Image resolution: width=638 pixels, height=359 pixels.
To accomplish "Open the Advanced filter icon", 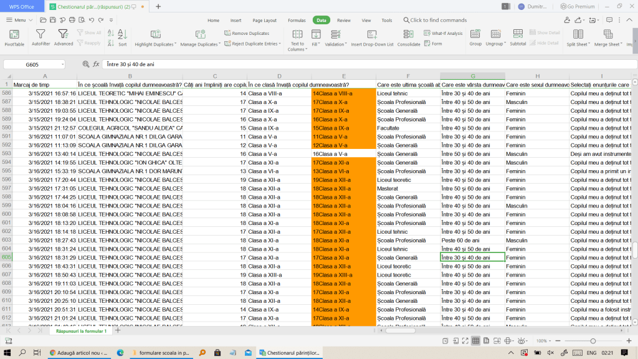I will click(x=63, y=35).
